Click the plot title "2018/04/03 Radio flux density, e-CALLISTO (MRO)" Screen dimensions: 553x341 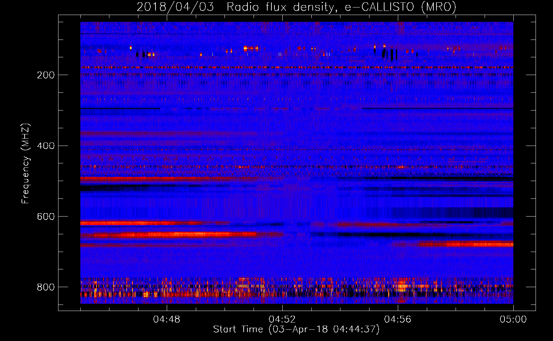pyautogui.click(x=296, y=7)
